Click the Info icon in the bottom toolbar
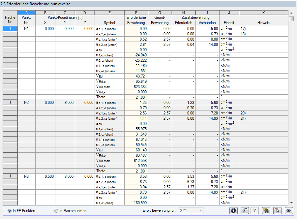This screenshot has height=219, width=297. tap(233, 210)
